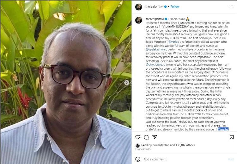The height and width of the screenshot is (164, 237).
Task: Save post with bookmark icon
Action: (231, 137)
